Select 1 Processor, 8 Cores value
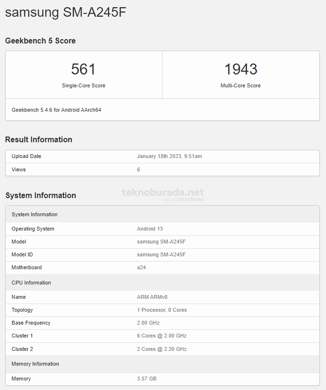326x390 pixels. pyautogui.click(x=162, y=310)
